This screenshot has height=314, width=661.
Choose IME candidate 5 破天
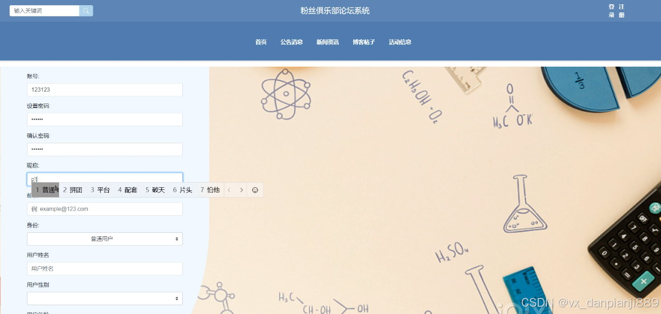155,190
